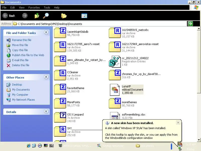Go to My Computer in Other Places
Screen dimensions: 201x151
pos(20,95)
